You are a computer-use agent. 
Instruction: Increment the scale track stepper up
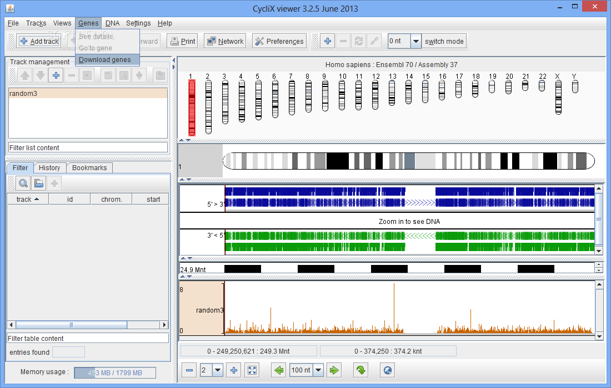[x=599, y=265]
